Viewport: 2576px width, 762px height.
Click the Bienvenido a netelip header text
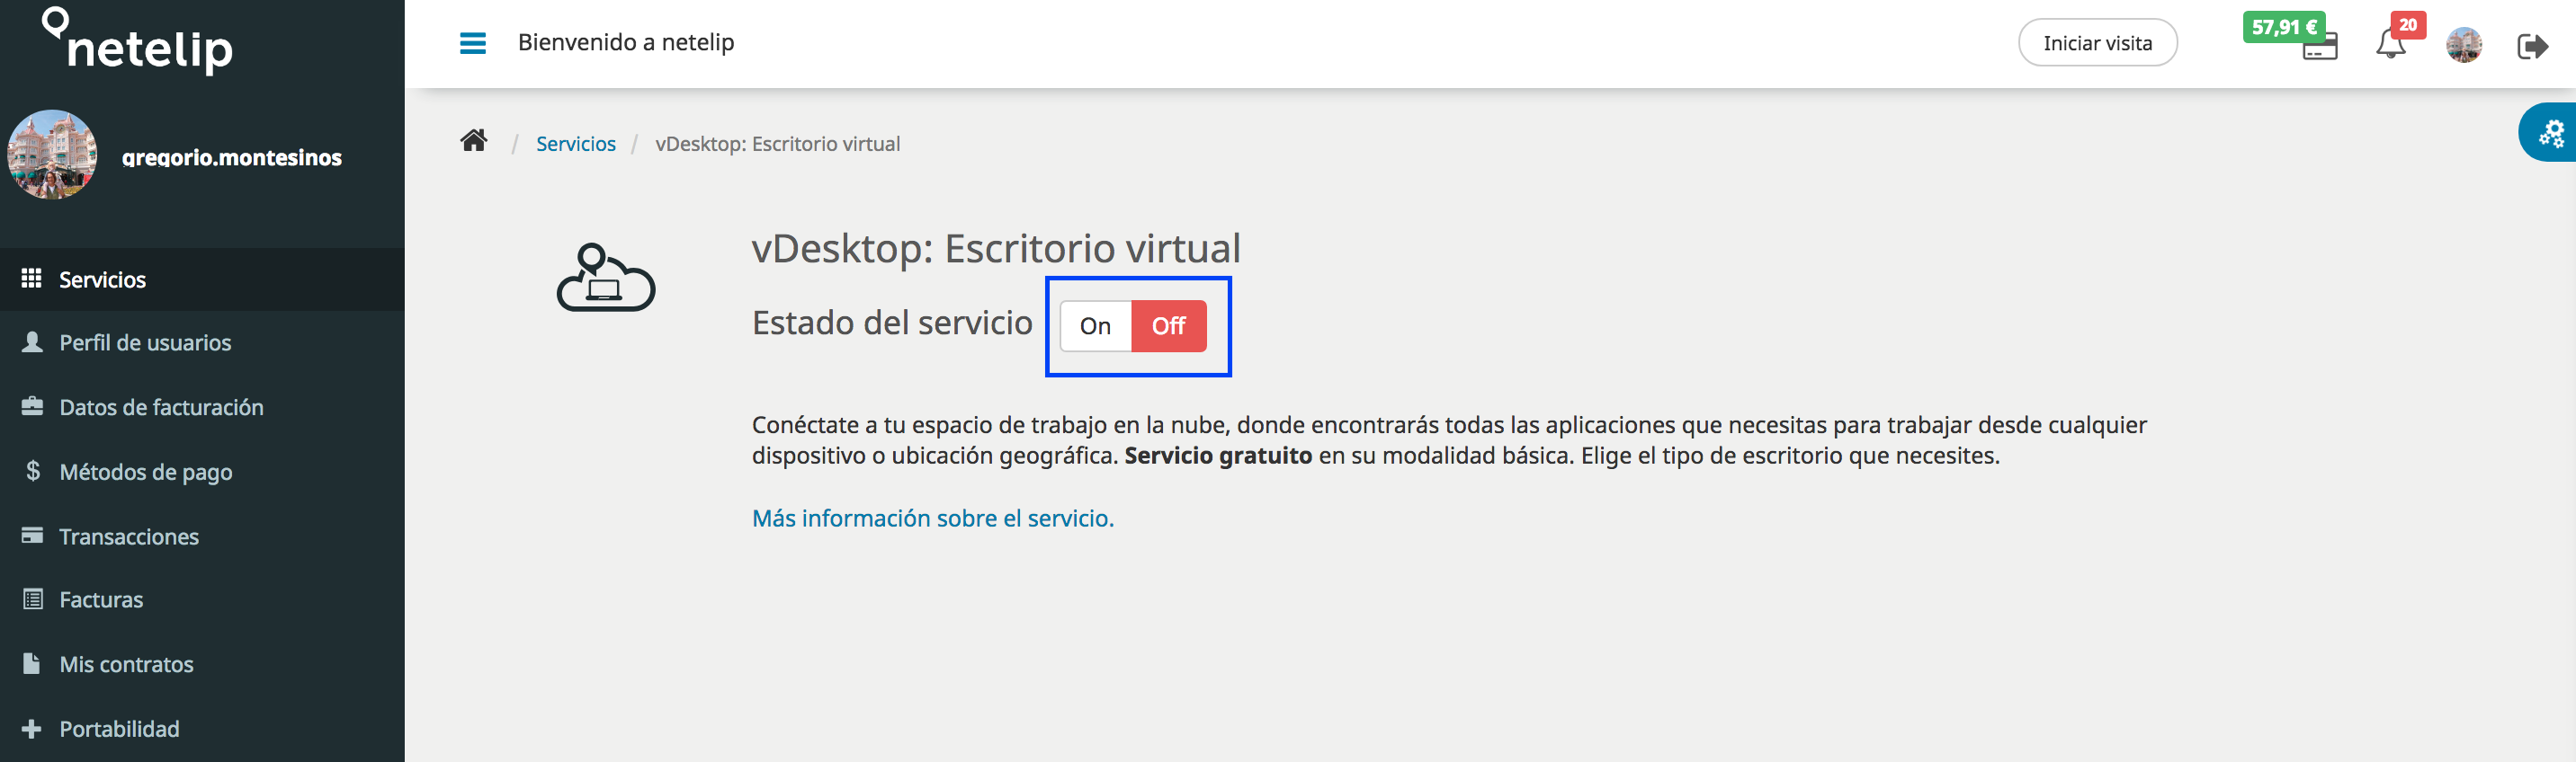point(626,42)
